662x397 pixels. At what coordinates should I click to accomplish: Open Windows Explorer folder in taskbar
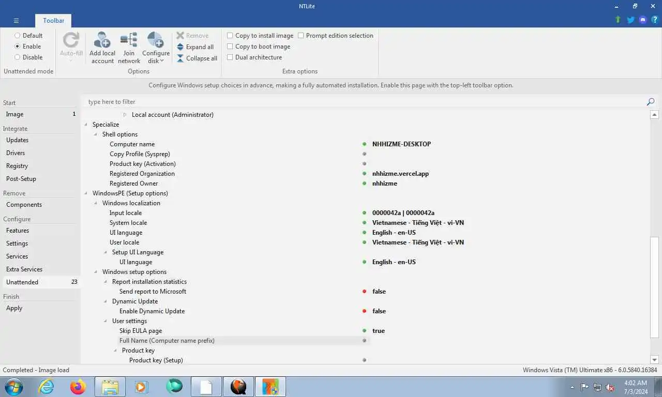(x=110, y=387)
